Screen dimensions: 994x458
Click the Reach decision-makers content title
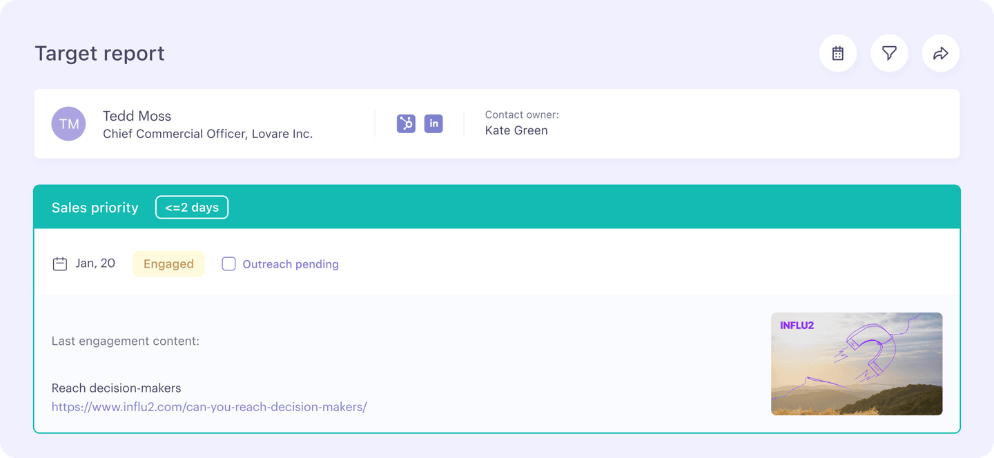coord(116,388)
